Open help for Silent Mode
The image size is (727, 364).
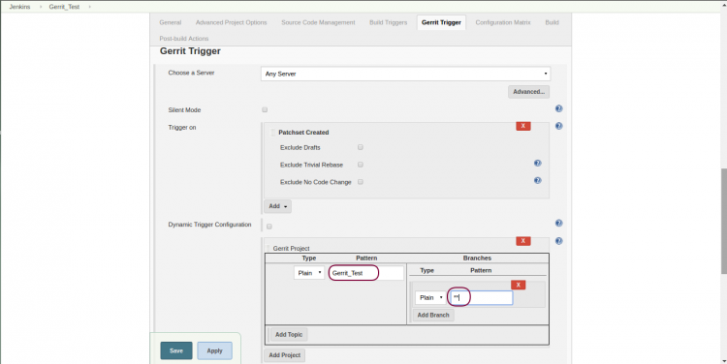click(x=558, y=108)
